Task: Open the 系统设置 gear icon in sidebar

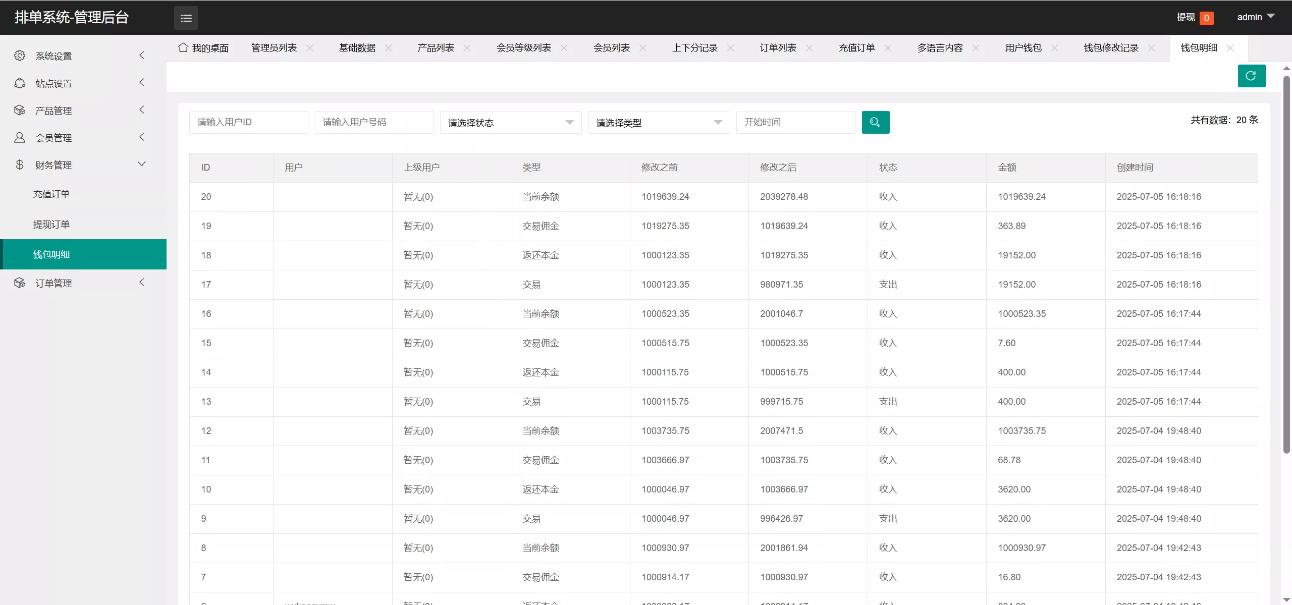Action: point(20,56)
